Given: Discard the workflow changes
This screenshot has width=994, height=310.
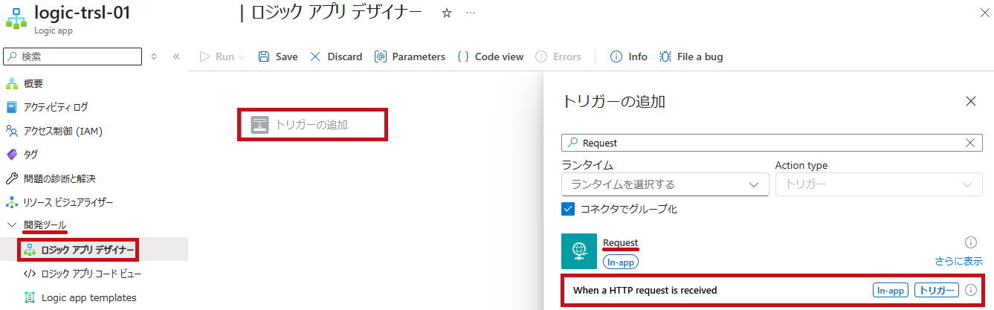Looking at the screenshot, I should 336,56.
